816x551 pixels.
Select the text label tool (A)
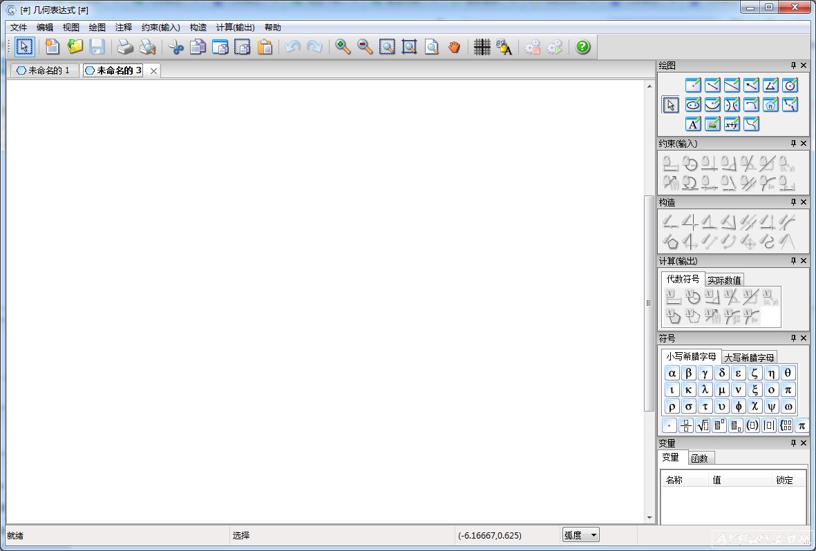(693, 124)
